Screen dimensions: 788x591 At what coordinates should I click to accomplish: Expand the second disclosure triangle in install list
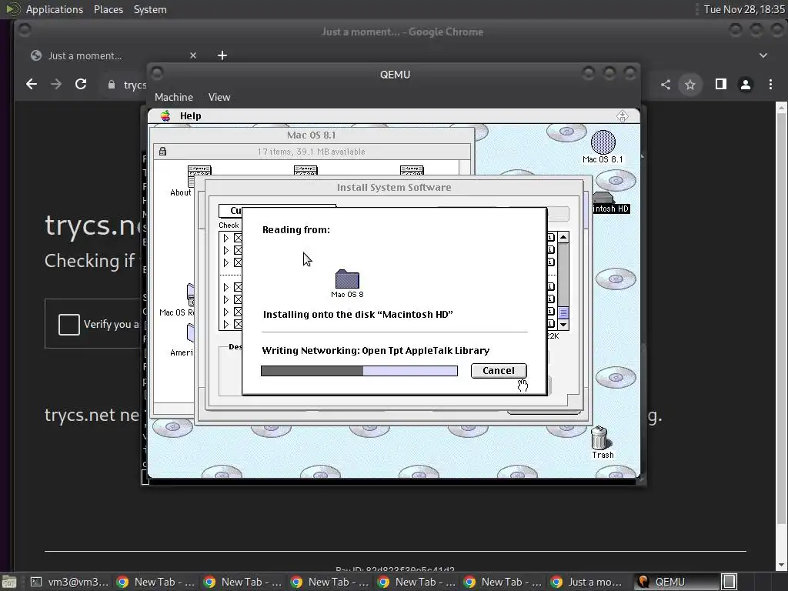pyautogui.click(x=225, y=250)
